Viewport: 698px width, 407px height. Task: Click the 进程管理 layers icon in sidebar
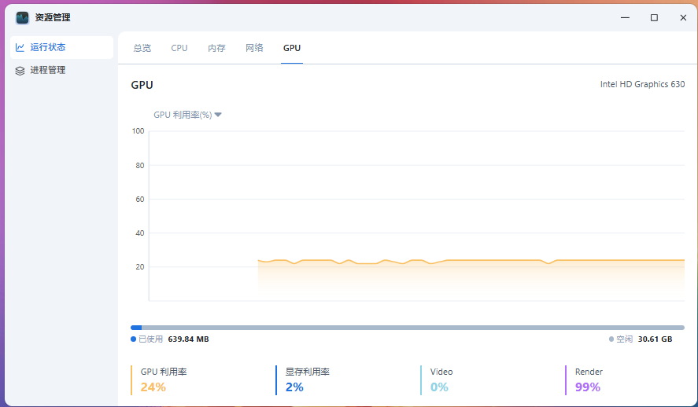(x=20, y=71)
